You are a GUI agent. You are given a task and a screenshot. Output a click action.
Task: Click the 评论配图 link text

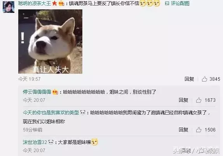[x=180, y=4]
